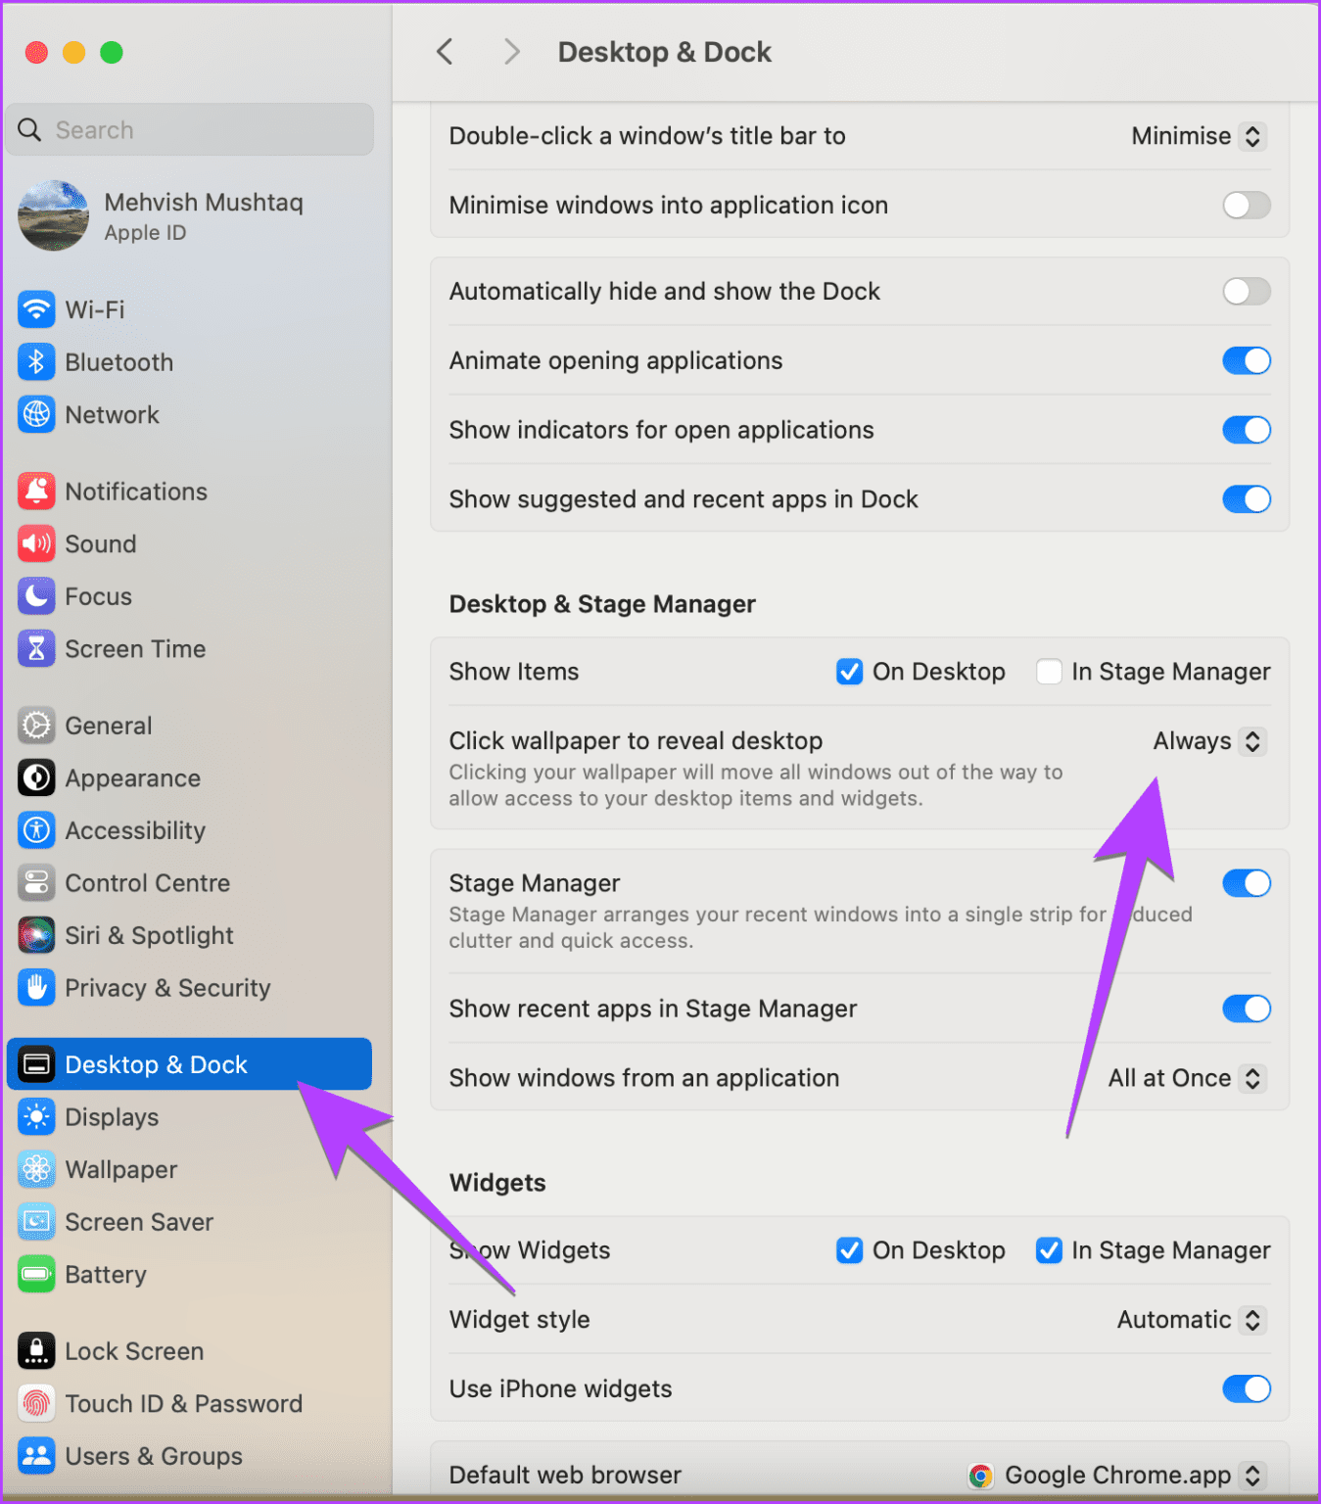Click the Sound speaker icon
Screen dimensions: 1321x1504
coord(36,543)
